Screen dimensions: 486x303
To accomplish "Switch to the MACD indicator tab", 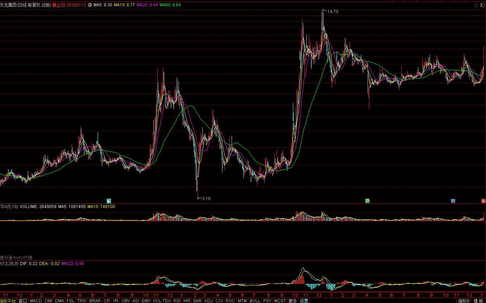I will (x=36, y=301).
